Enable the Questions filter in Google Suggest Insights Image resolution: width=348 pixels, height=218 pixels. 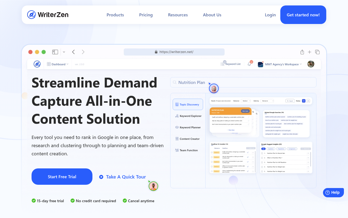coord(271,149)
